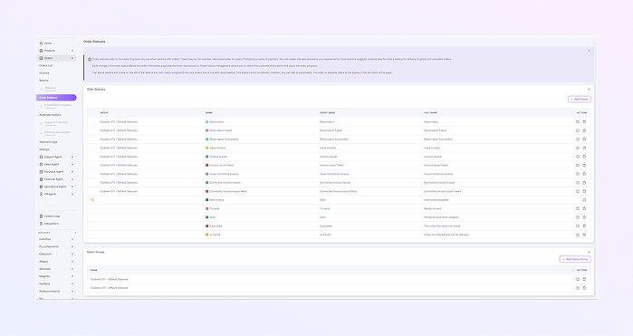Click the Home icon in the sidebar
The image size is (633, 336).
click(41, 43)
